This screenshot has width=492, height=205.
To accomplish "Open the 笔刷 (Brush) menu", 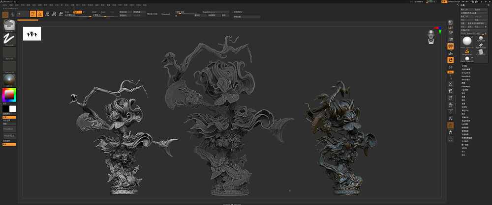I will point(11,5).
